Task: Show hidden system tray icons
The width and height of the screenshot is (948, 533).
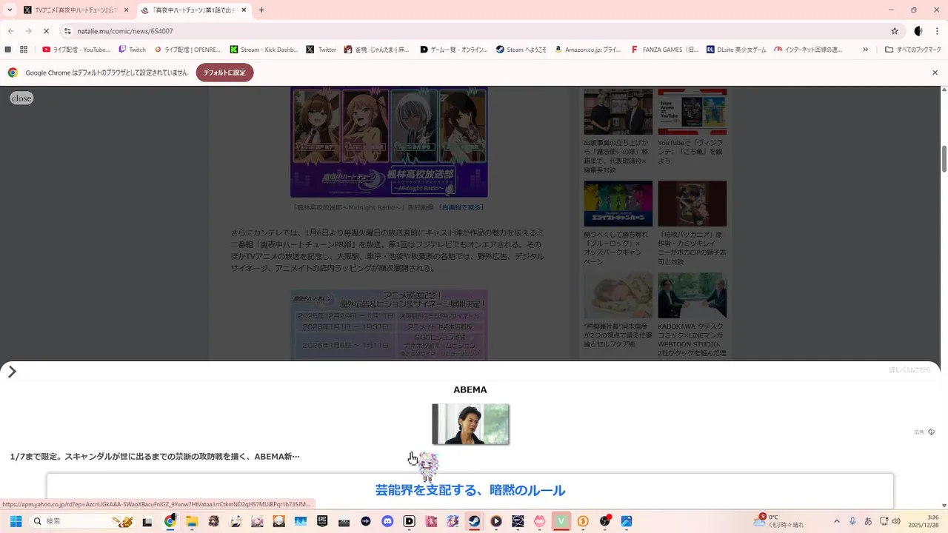Action: point(837,521)
